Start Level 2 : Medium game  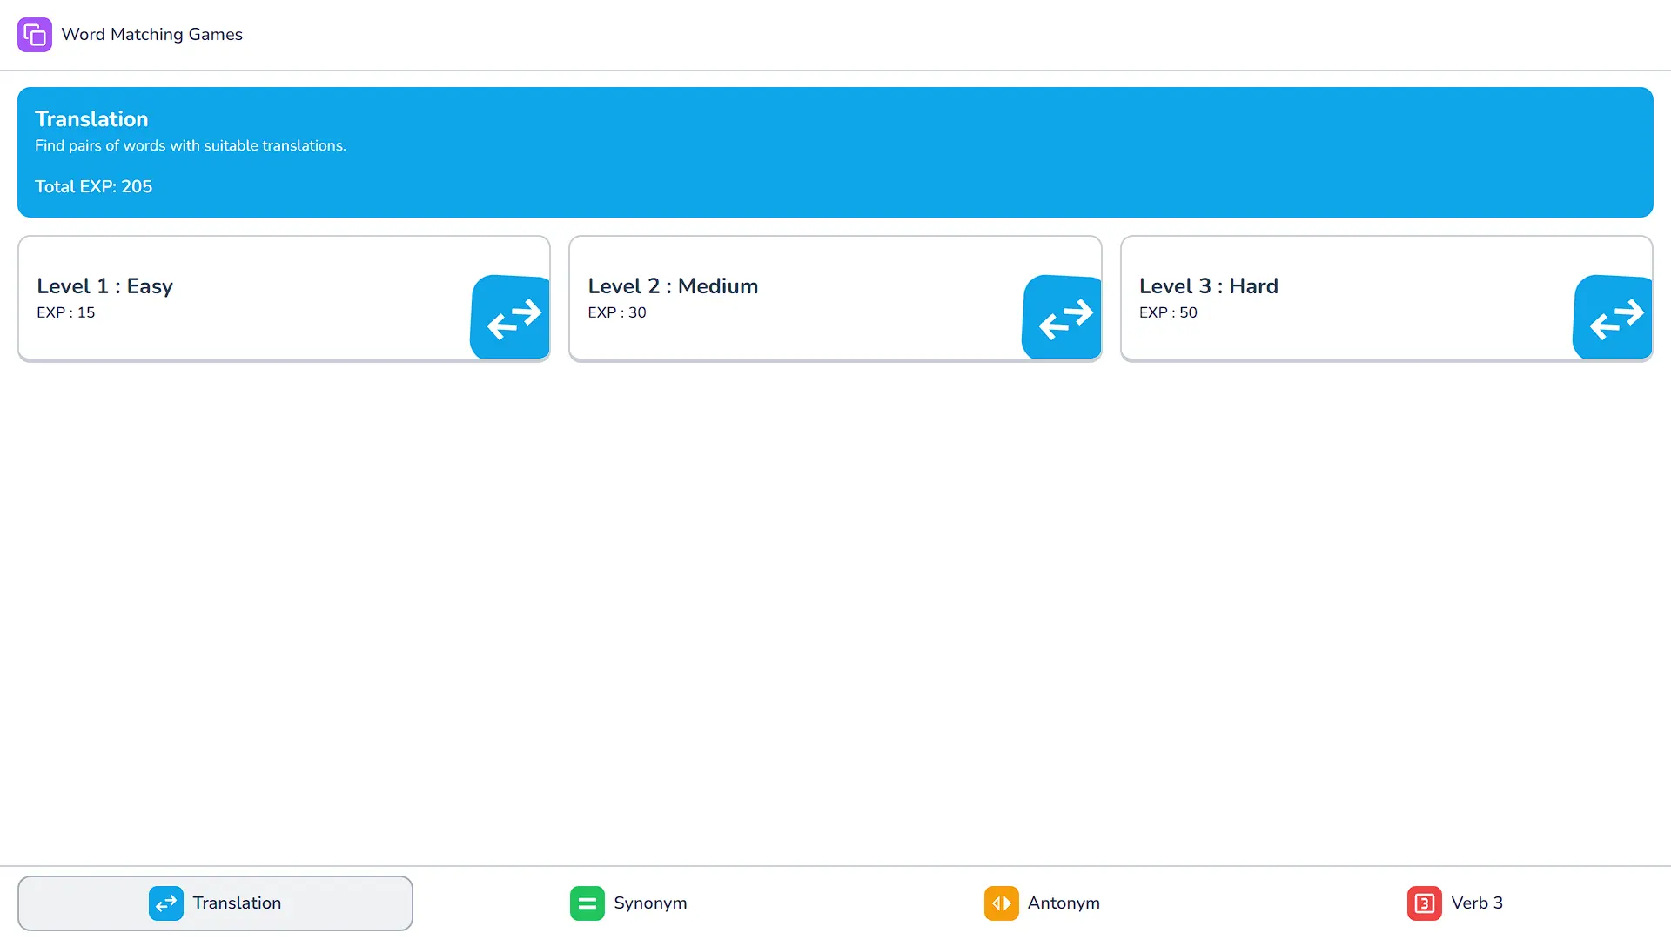point(673,286)
